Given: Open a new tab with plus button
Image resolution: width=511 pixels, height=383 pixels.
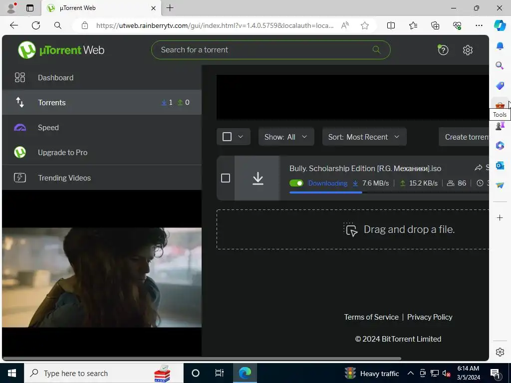Looking at the screenshot, I should coord(170,8).
